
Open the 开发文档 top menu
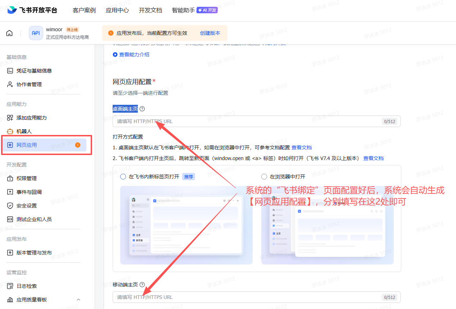point(150,10)
